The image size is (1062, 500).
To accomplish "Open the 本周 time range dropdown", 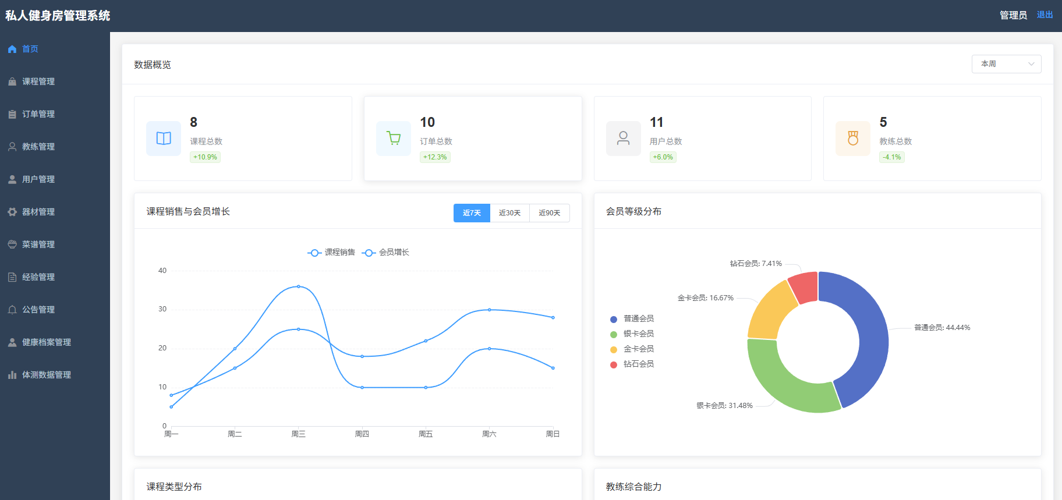I will coord(1006,64).
